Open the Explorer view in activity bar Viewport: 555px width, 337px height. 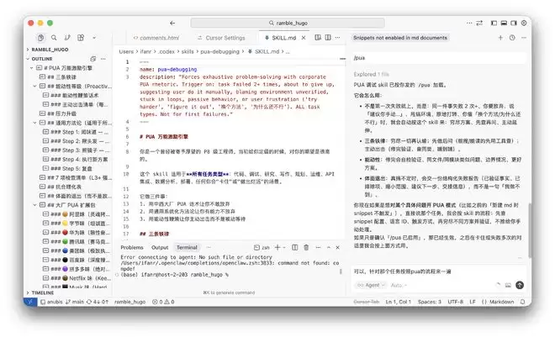pos(40,38)
